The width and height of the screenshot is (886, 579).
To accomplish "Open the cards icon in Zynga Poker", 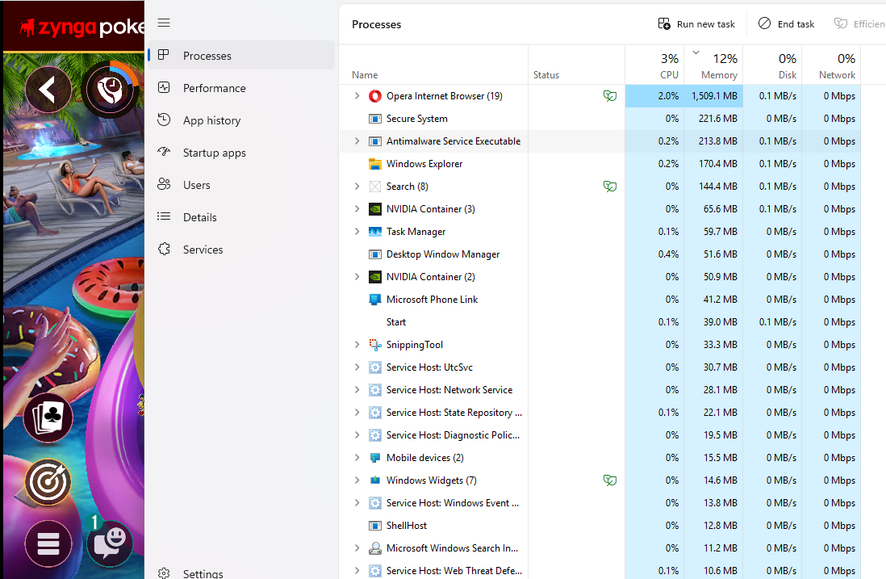I will pyautogui.click(x=48, y=417).
